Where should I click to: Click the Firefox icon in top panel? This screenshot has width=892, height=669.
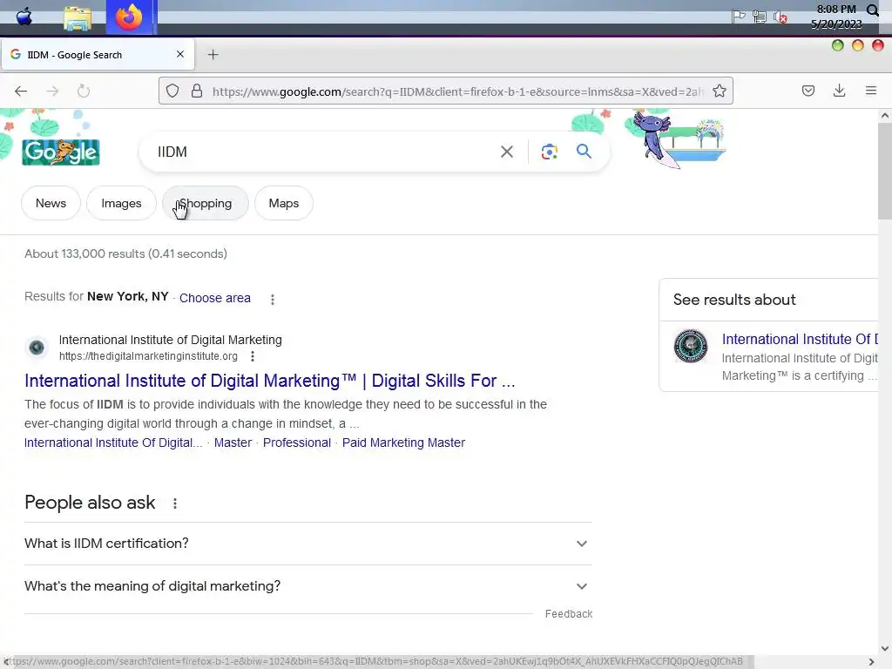(x=129, y=17)
